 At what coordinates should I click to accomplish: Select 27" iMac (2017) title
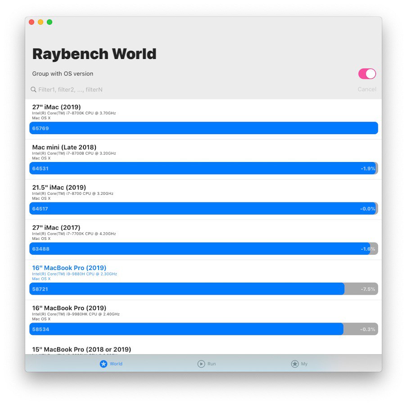pos(56,228)
